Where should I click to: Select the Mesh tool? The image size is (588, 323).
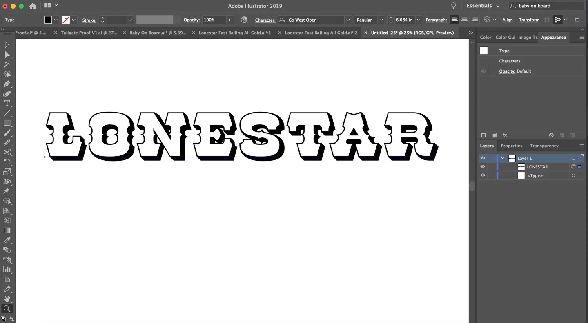point(7,221)
